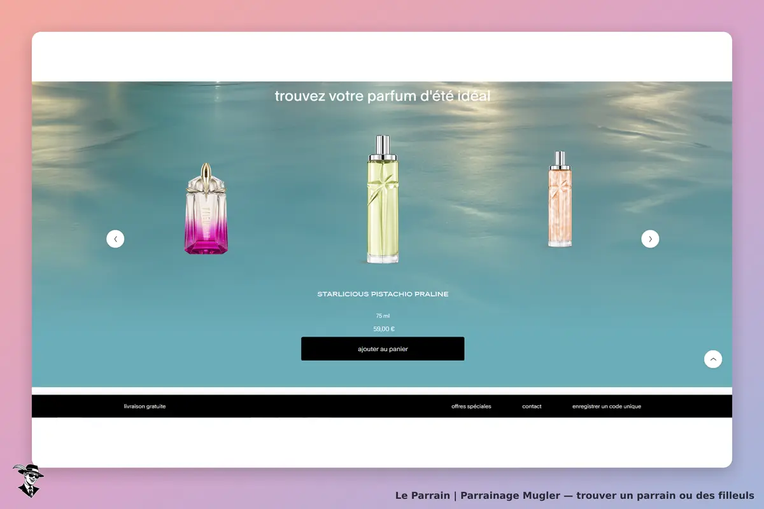Open the livraison gratuite footer link

[145, 406]
